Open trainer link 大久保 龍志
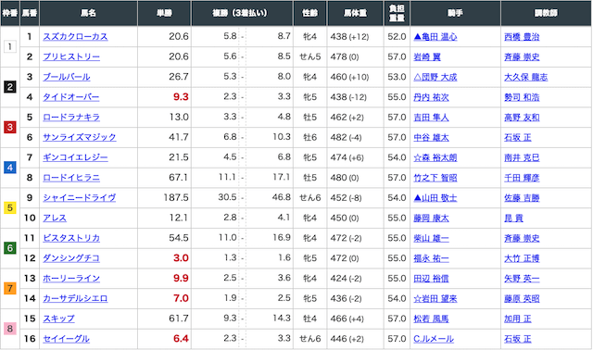593x350 pixels. pos(526,77)
